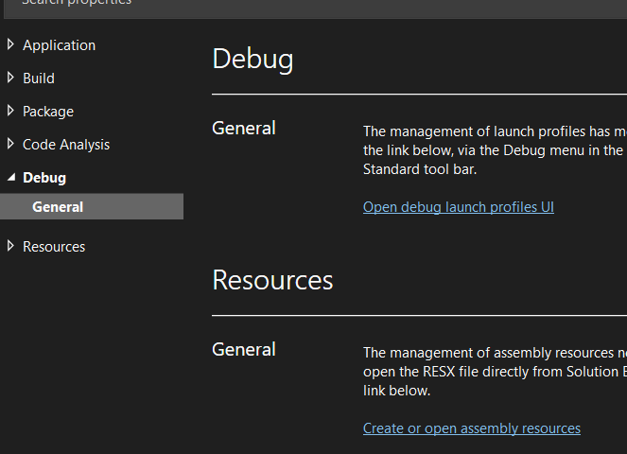Expand the Code Analysis section arrow
The width and height of the screenshot is (627, 454).
(10, 144)
